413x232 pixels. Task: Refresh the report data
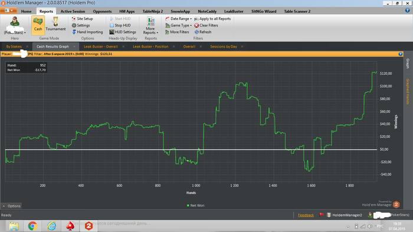pyautogui.click(x=203, y=32)
